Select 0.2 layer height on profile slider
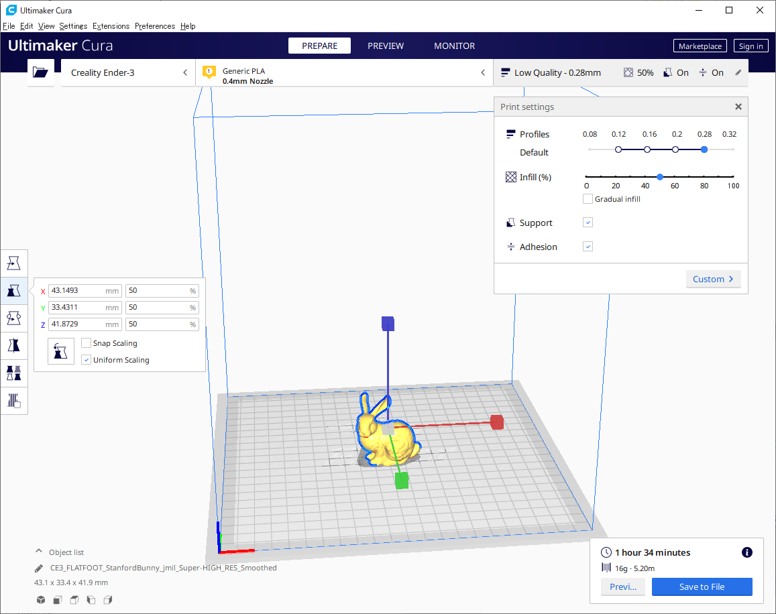 point(675,149)
